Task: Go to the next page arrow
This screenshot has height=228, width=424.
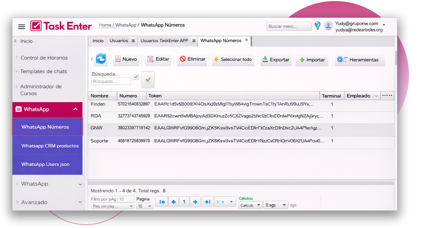Action: click(195, 202)
